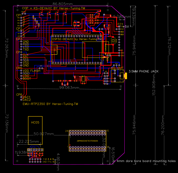This screenshot has height=173, width=178.
Task: Select the KS-OUT silkscreen label
Action: point(117,68)
